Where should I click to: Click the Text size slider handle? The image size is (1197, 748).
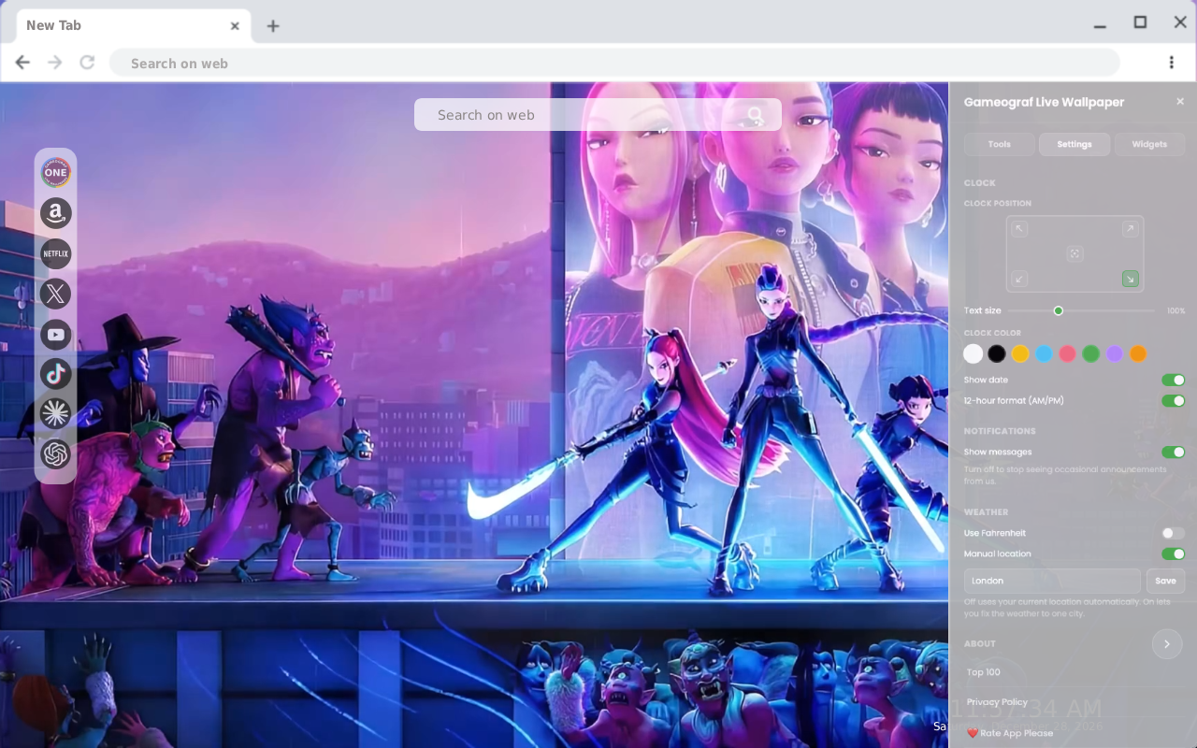click(1059, 310)
